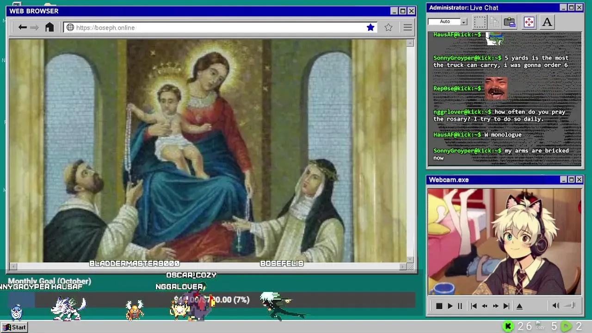This screenshot has width=592, height=333.
Task: Click browser horizontal scrollbar left arrow
Action: click(13, 266)
